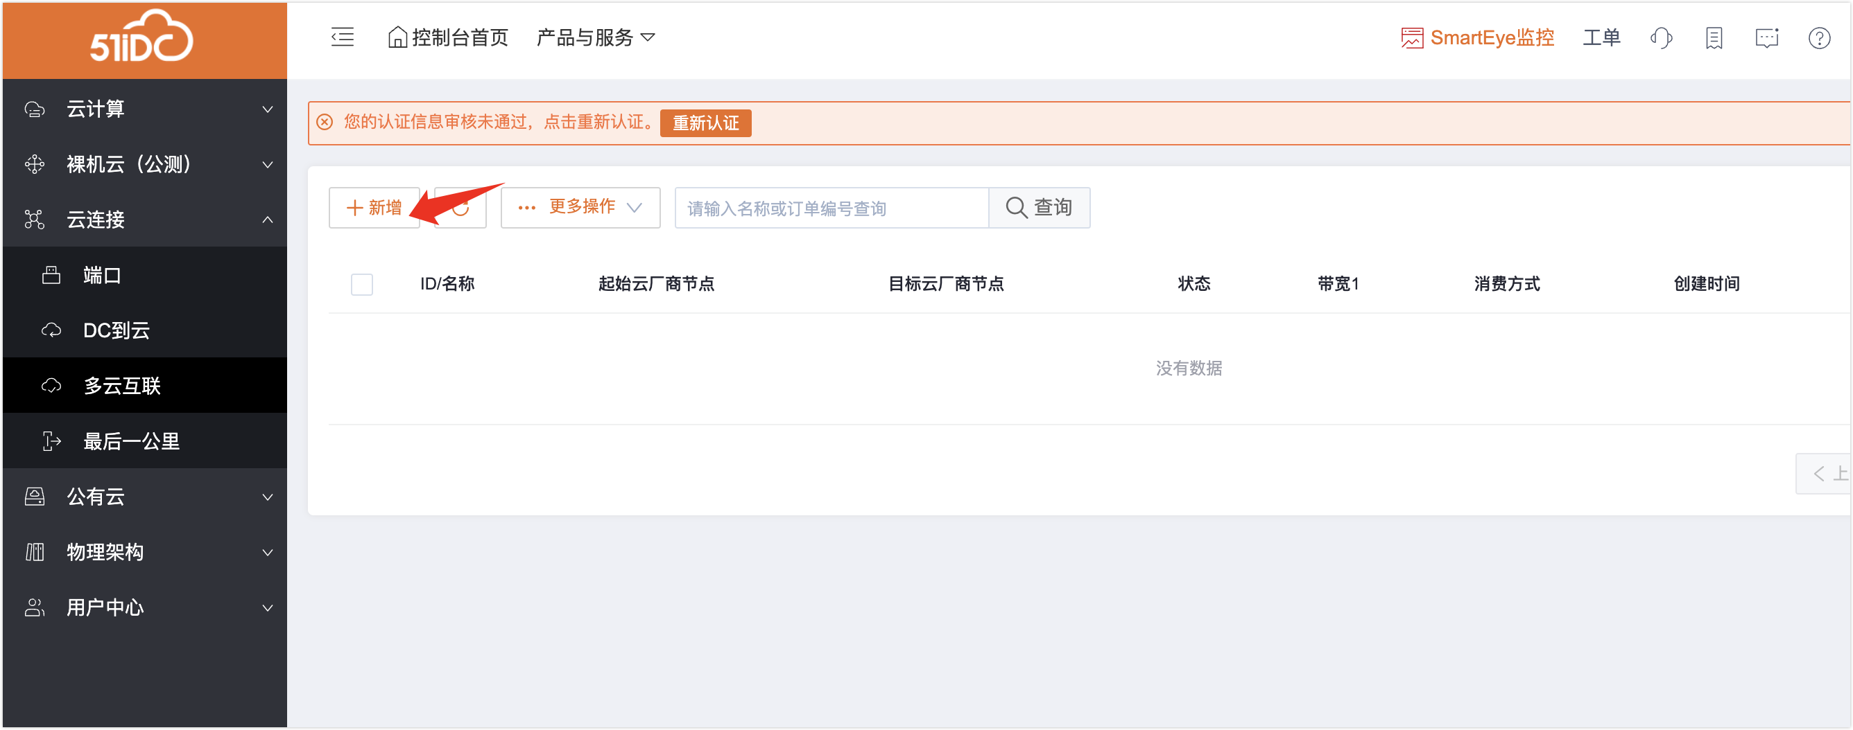Click the customer service headset icon
This screenshot has width=1853, height=730.
pos(1661,37)
